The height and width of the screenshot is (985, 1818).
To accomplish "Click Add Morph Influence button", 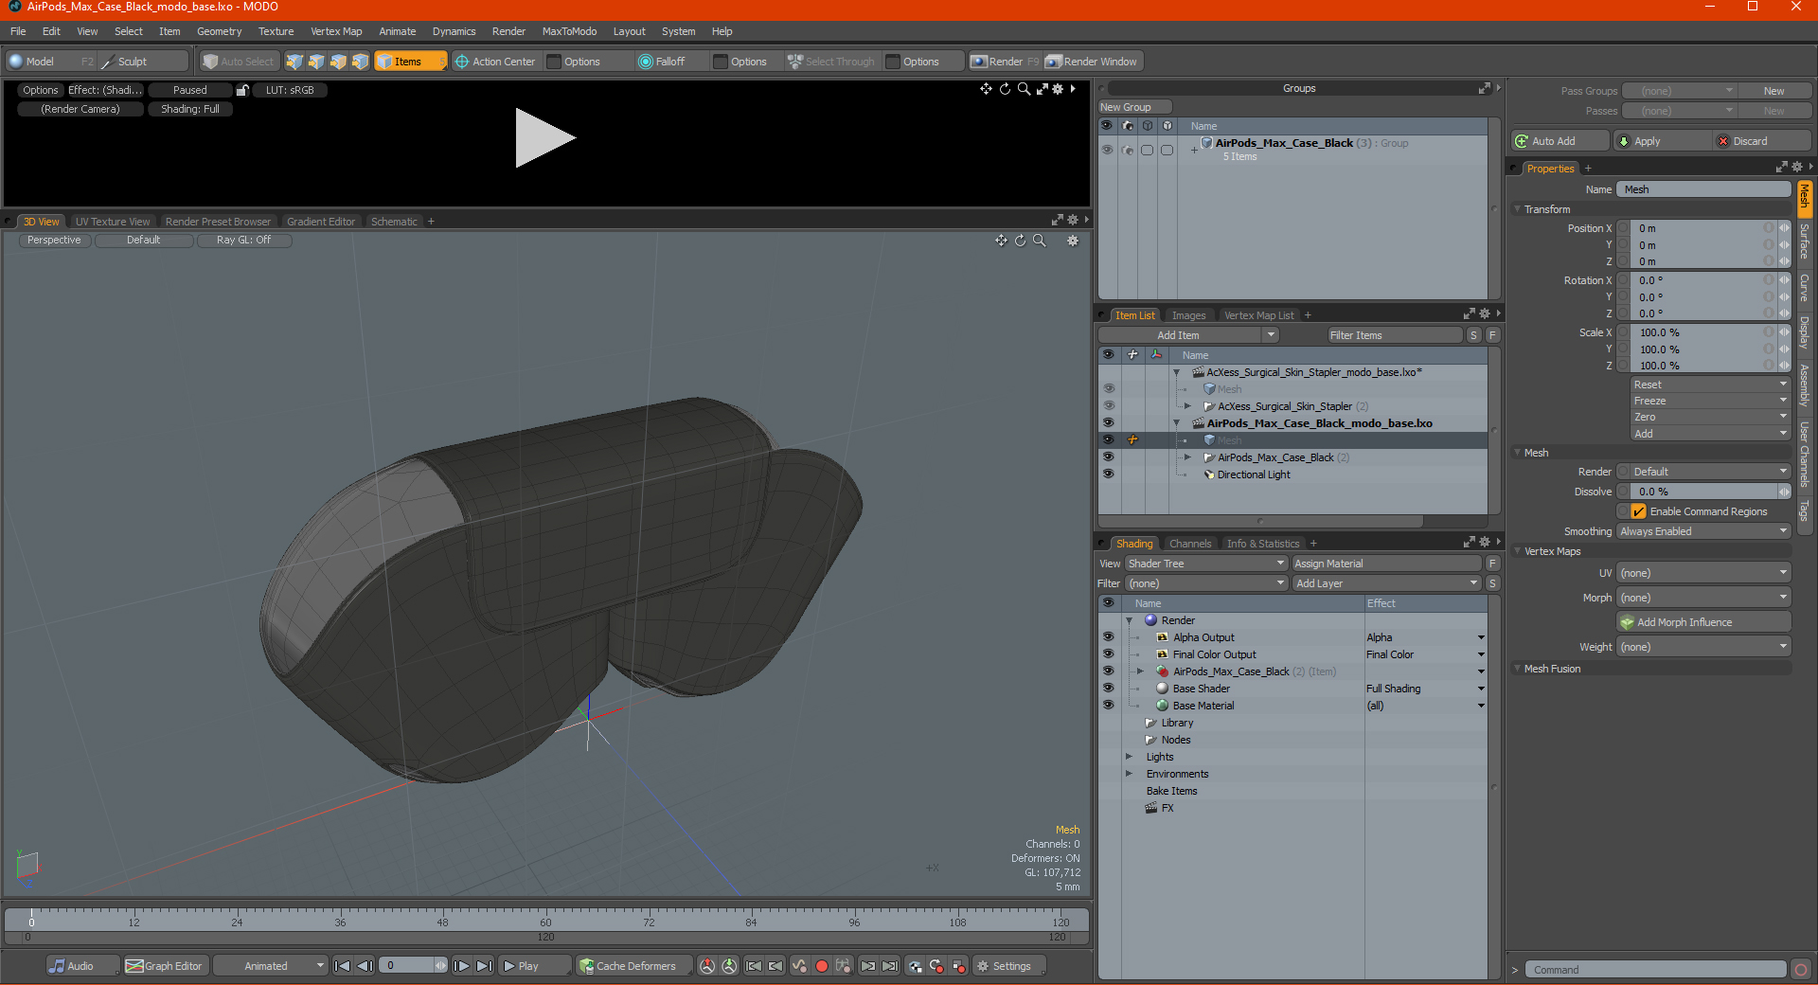I will pos(1703,622).
